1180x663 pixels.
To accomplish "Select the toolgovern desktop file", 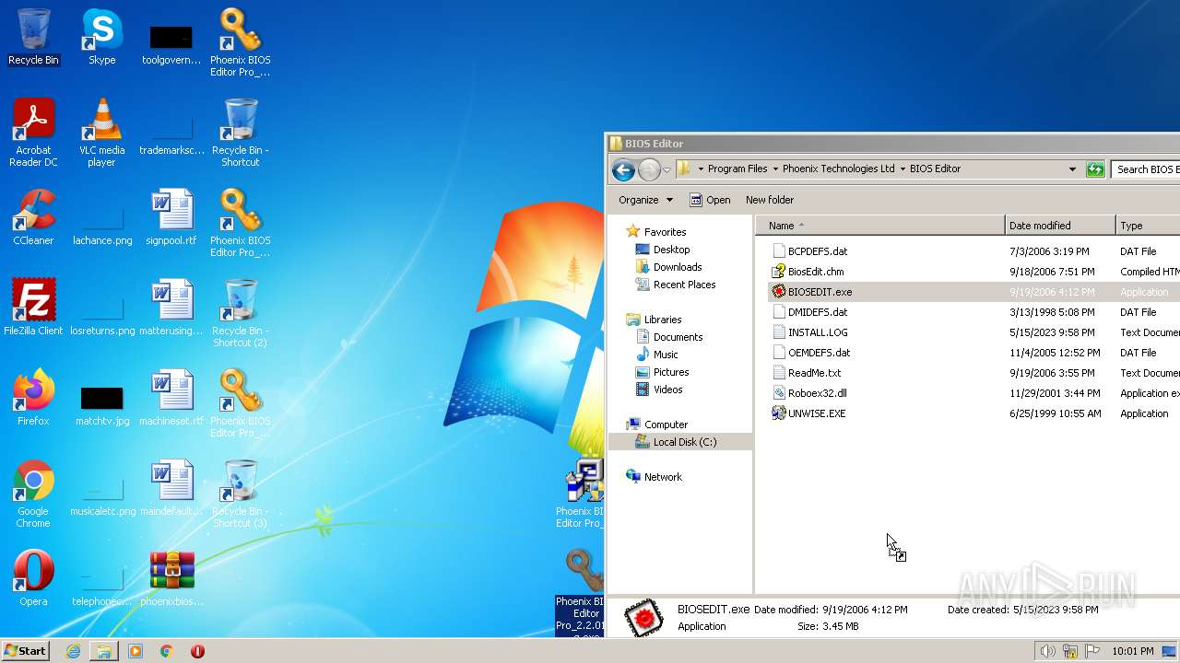I will [171, 42].
